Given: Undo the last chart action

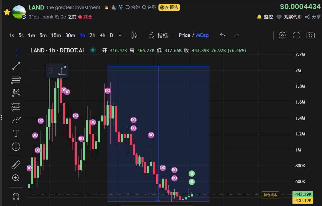Looking at the screenshot, I should (223, 35).
